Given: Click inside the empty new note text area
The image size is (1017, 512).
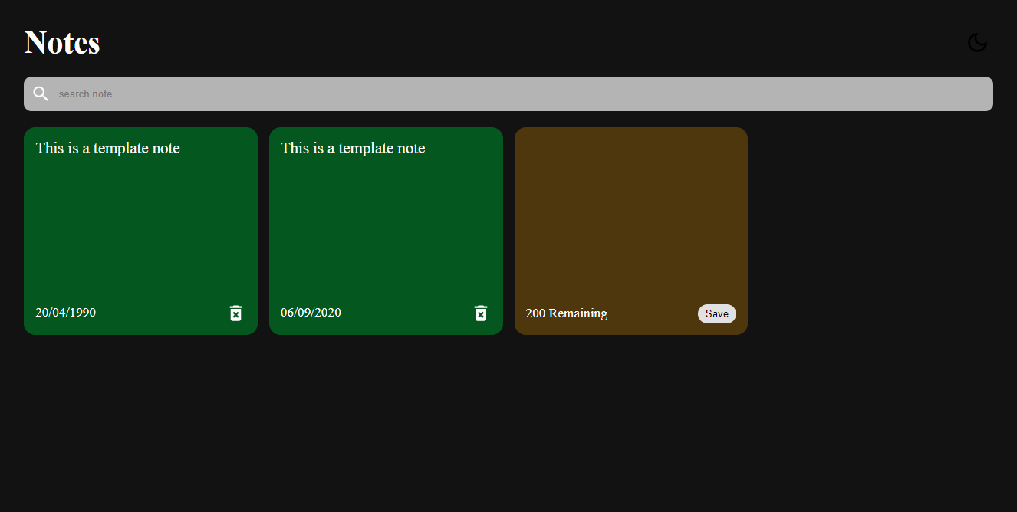Looking at the screenshot, I should 630,217.
